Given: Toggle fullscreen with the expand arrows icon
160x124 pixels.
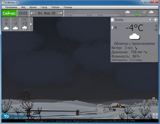Looking at the screenshot, I should [x=155, y=116].
